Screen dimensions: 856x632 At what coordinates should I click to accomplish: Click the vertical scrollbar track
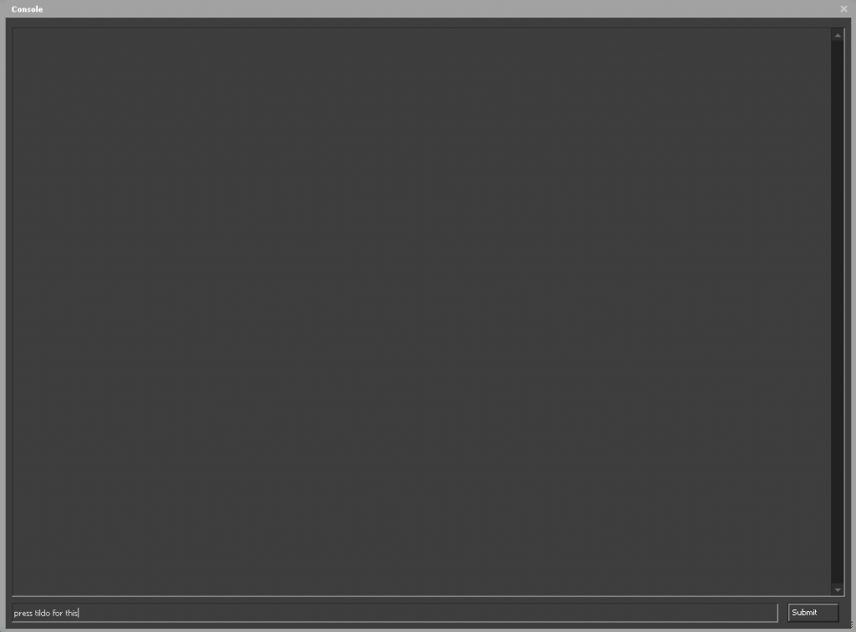838,312
